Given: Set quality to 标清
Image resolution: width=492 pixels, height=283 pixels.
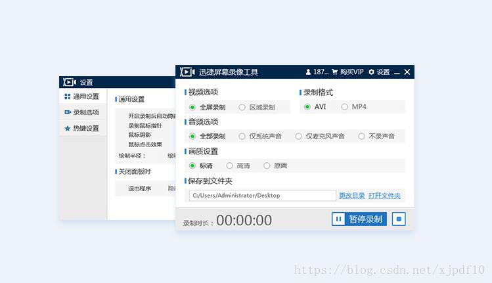Looking at the screenshot, I should (x=201, y=165).
